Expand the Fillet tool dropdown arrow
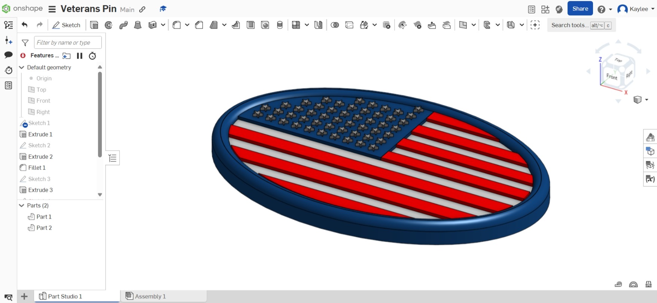 pyautogui.click(x=187, y=25)
